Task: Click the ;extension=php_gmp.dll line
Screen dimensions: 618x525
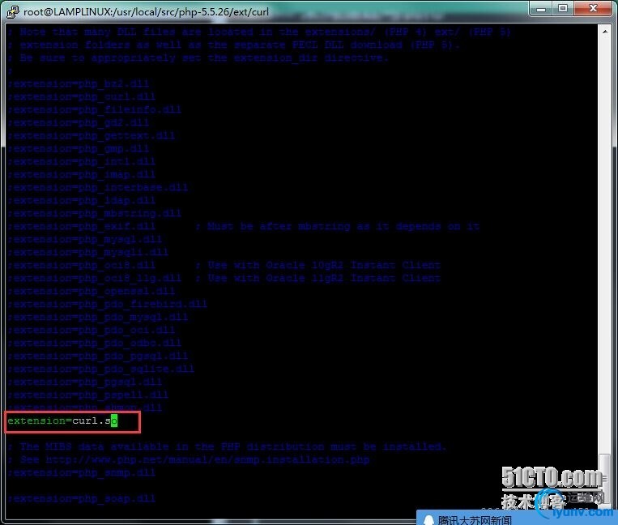Action: [x=78, y=148]
